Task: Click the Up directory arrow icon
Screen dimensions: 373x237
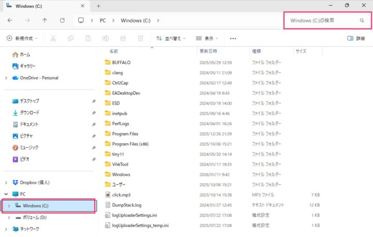Action: (45, 21)
